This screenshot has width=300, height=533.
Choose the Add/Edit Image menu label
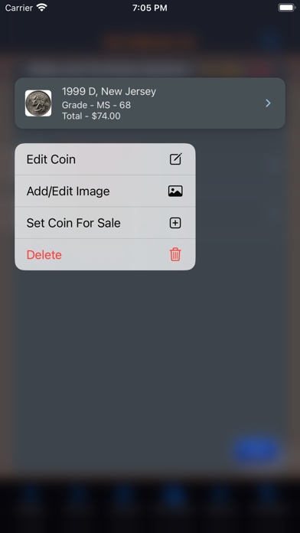(x=68, y=191)
